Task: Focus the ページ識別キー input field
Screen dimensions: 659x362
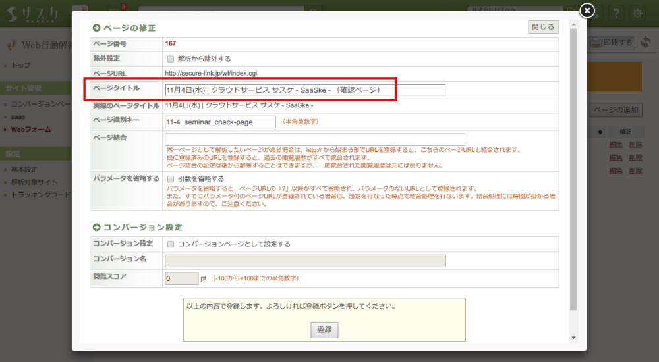Action: [220, 122]
